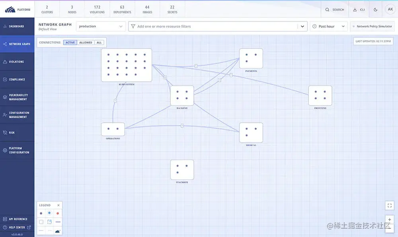Select the Medical namespace box
Screen dimensions: 398x237
(251, 133)
